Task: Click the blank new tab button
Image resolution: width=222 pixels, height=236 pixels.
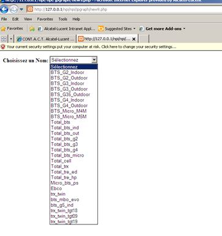Action: pyautogui.click(x=144, y=39)
